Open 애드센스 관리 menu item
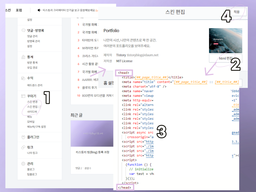The width and height of the screenshot is (256, 192). coord(34,85)
